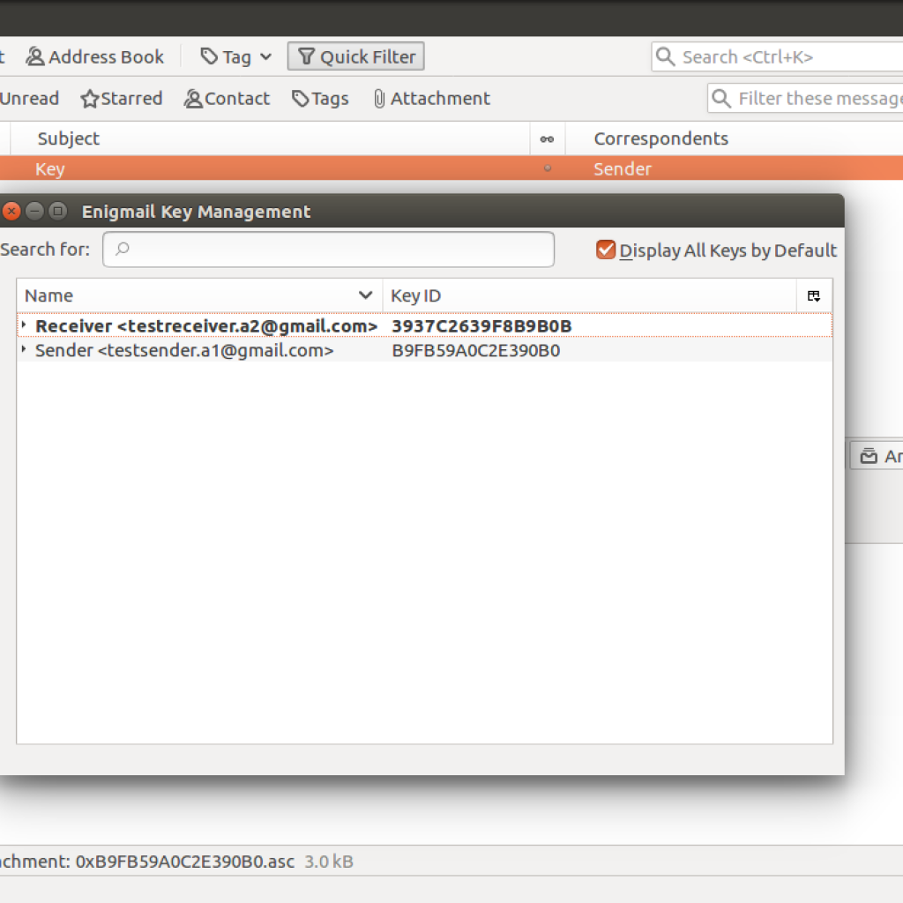Filter messages with Attachment
Viewport: 903px width, 903px height.
click(431, 99)
